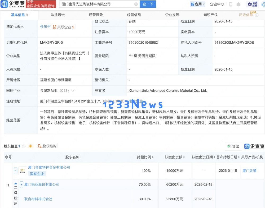Open the 股权结构 equity structure view
The image size is (265, 208).
coord(47,146)
